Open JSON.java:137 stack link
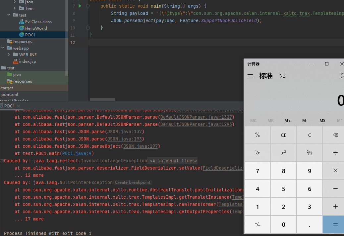 (x=125, y=132)
